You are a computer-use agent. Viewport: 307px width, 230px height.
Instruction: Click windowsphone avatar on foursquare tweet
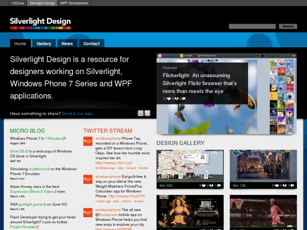[88, 213]
